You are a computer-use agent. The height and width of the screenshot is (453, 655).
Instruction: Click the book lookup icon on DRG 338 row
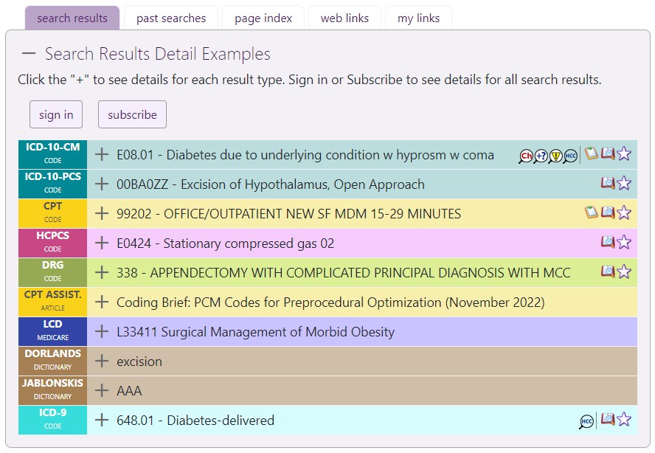pos(607,272)
